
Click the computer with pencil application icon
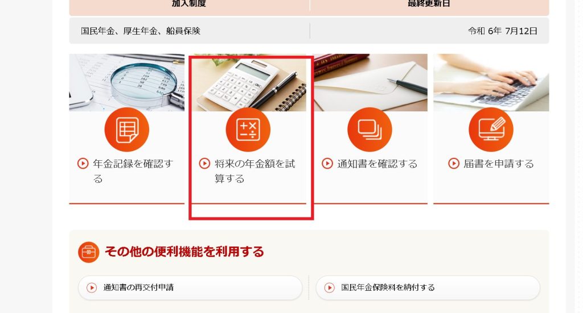[x=491, y=130]
